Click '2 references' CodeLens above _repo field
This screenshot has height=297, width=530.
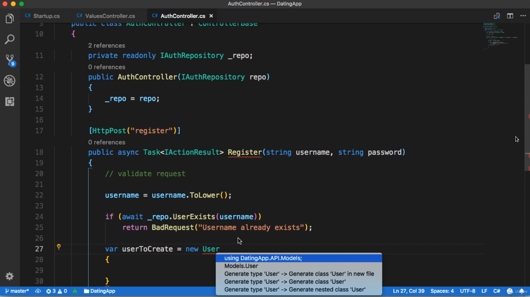[107, 46]
